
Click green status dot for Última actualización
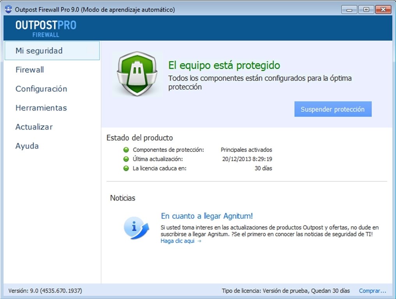[126, 159]
